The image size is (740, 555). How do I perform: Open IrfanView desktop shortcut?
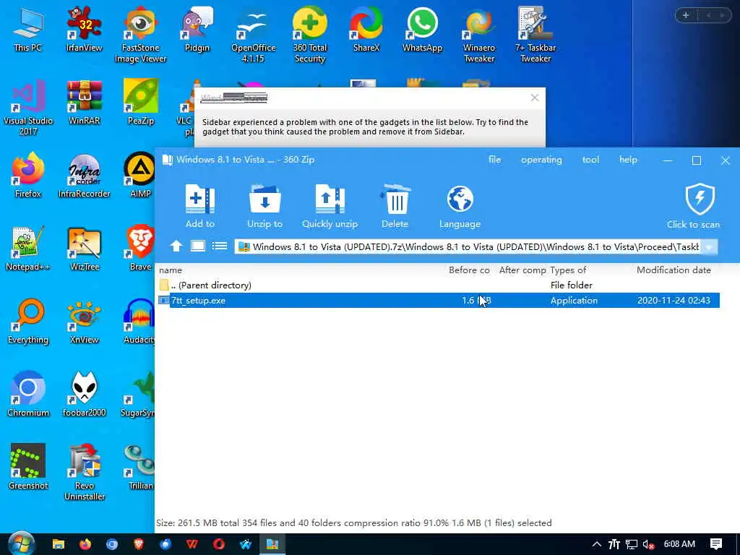click(x=84, y=29)
